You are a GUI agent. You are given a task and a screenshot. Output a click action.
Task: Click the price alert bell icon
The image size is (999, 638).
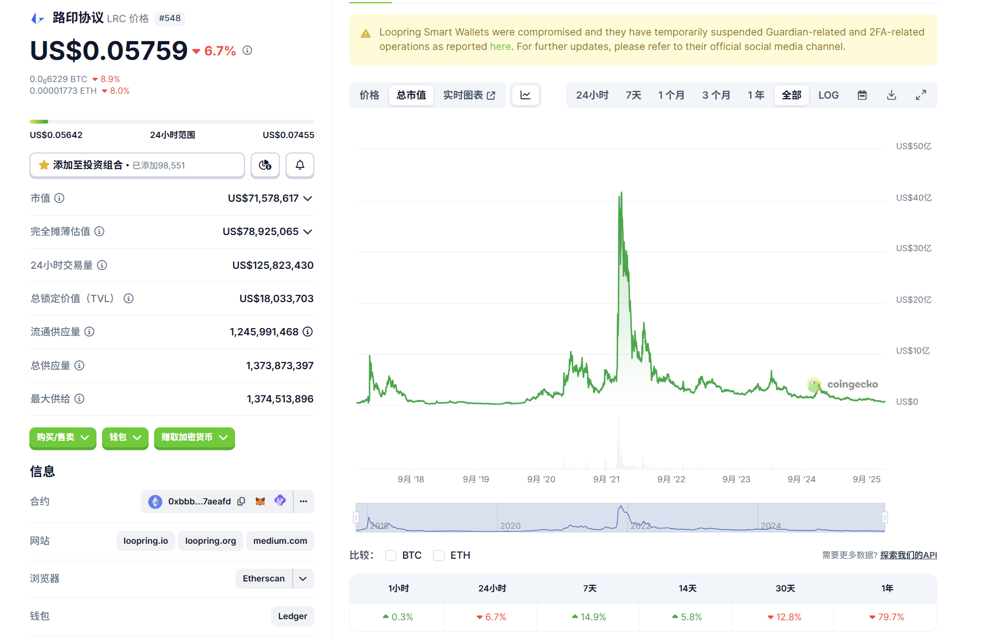(299, 165)
